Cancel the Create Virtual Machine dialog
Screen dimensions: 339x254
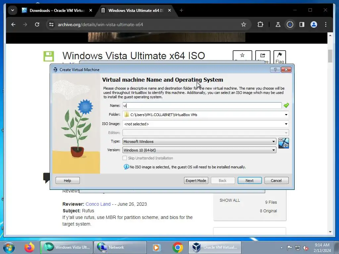(276, 181)
